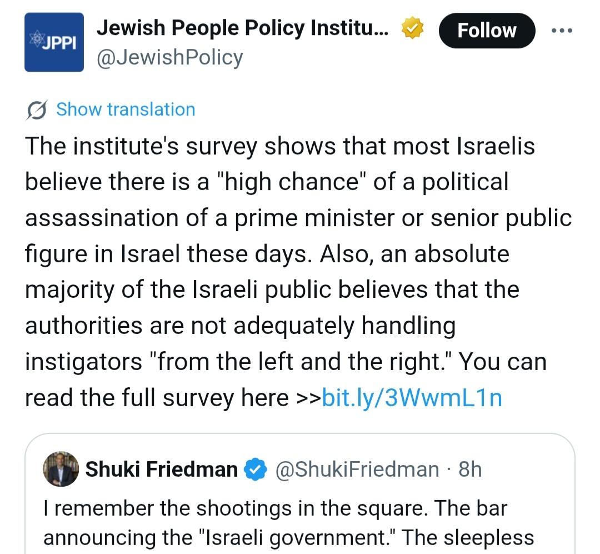Image resolution: width=600 pixels, height=554 pixels.
Task: Tap Shuki Friedman's profile picture
Action: coord(61,469)
